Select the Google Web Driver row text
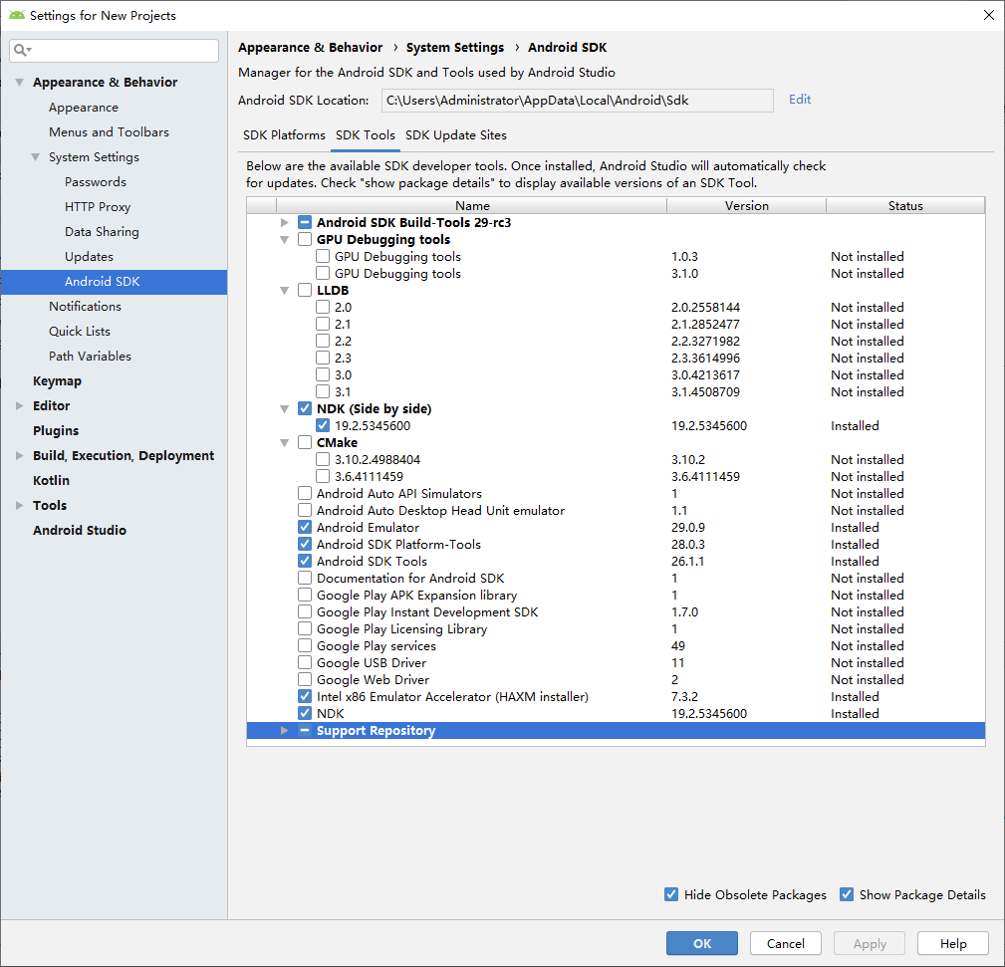This screenshot has height=967, width=1005. click(x=374, y=680)
